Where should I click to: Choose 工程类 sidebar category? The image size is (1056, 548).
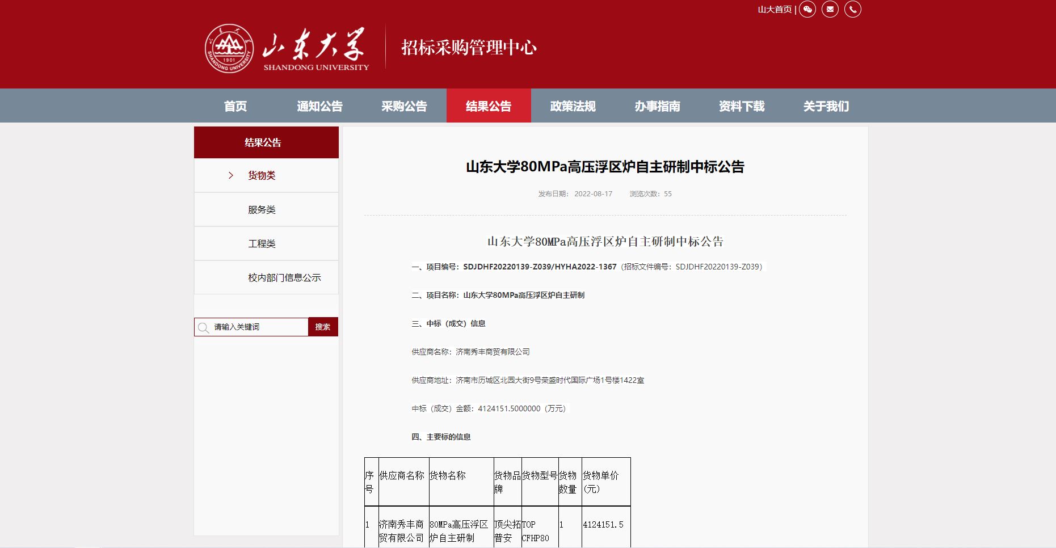(262, 244)
